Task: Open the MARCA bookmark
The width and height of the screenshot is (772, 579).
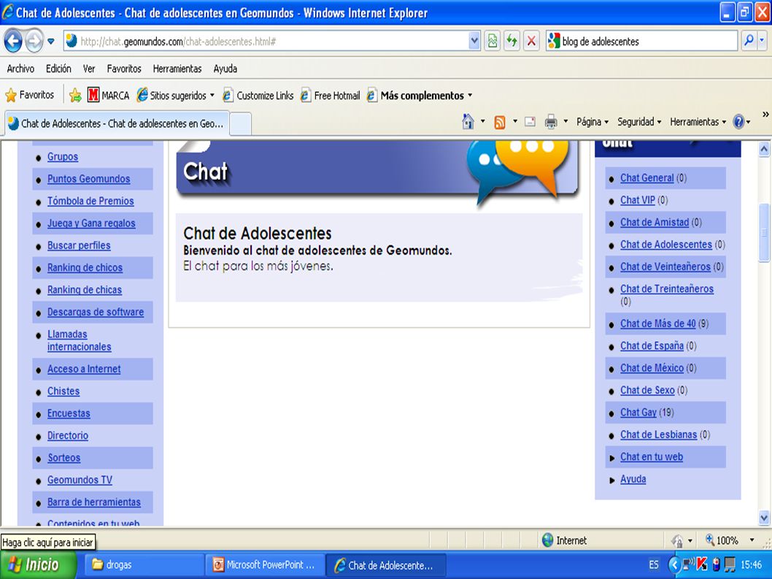Action: coord(108,95)
